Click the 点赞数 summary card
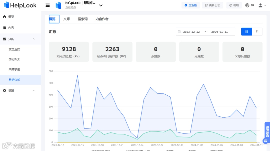This screenshot has height=151, width=270. tap(156, 52)
